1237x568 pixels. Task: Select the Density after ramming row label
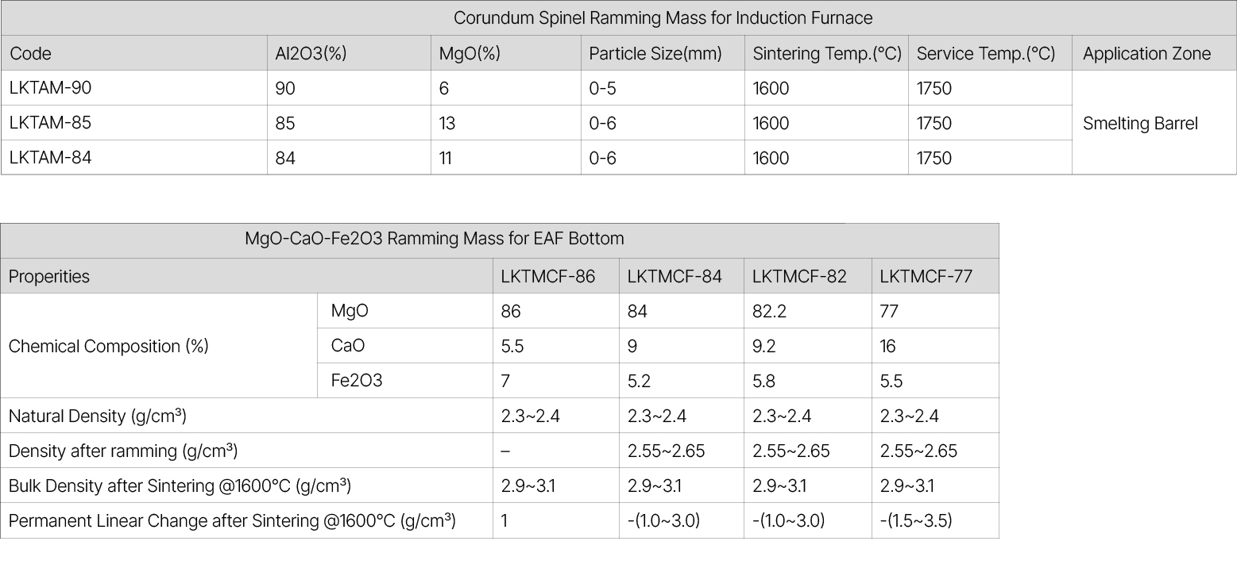[123, 451]
